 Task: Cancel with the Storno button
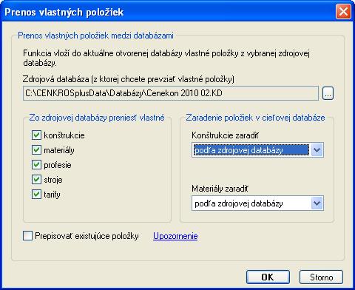(321, 277)
